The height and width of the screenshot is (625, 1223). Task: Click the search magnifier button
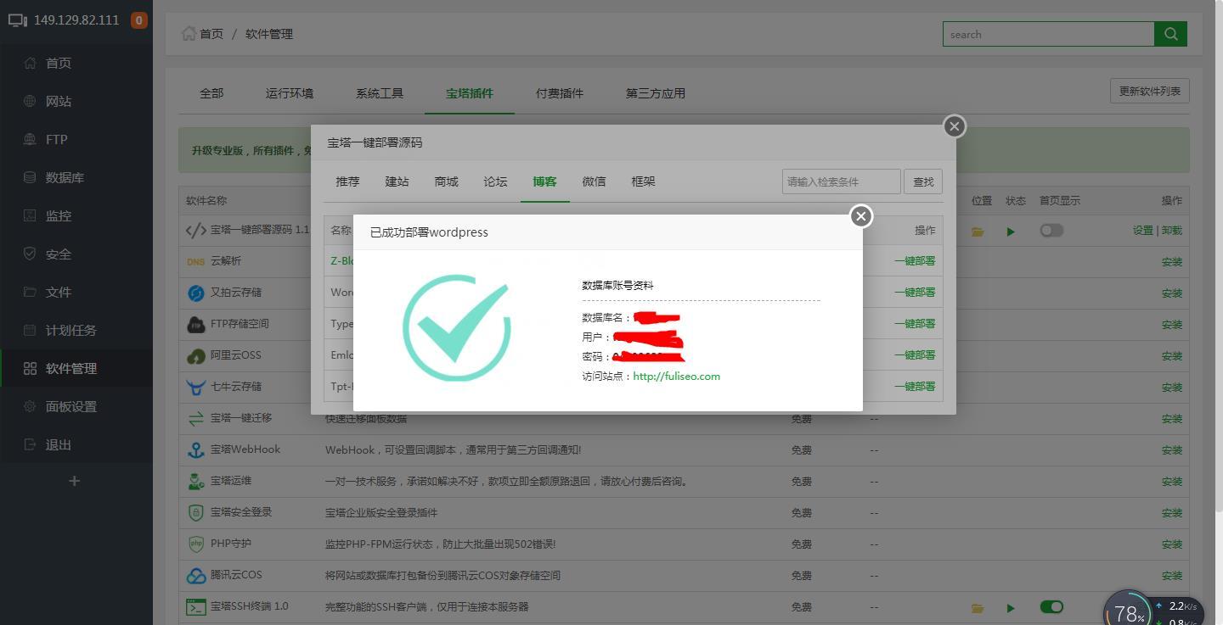coord(1170,34)
